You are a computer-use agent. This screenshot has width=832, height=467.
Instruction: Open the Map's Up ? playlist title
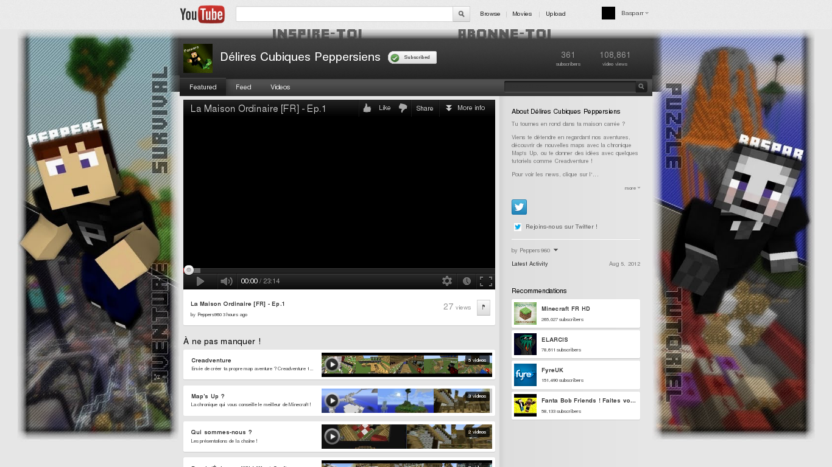click(x=208, y=396)
